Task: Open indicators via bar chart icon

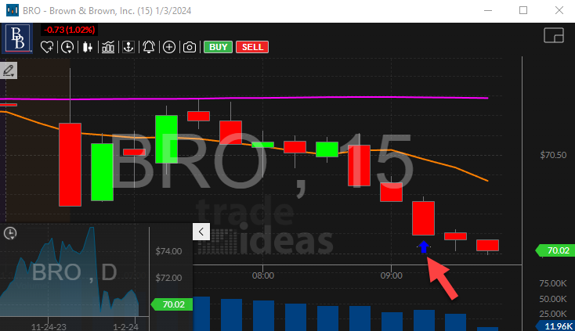Action: tap(108, 47)
